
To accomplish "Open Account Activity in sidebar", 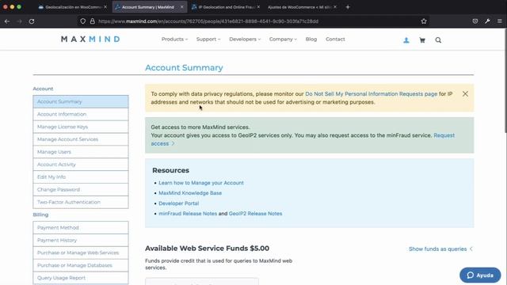I will coord(81,165).
